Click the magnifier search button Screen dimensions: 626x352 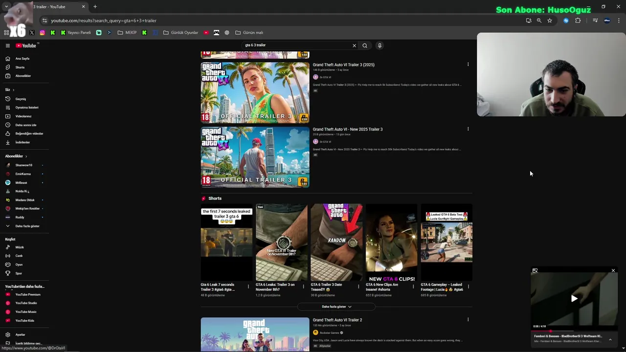click(365, 45)
